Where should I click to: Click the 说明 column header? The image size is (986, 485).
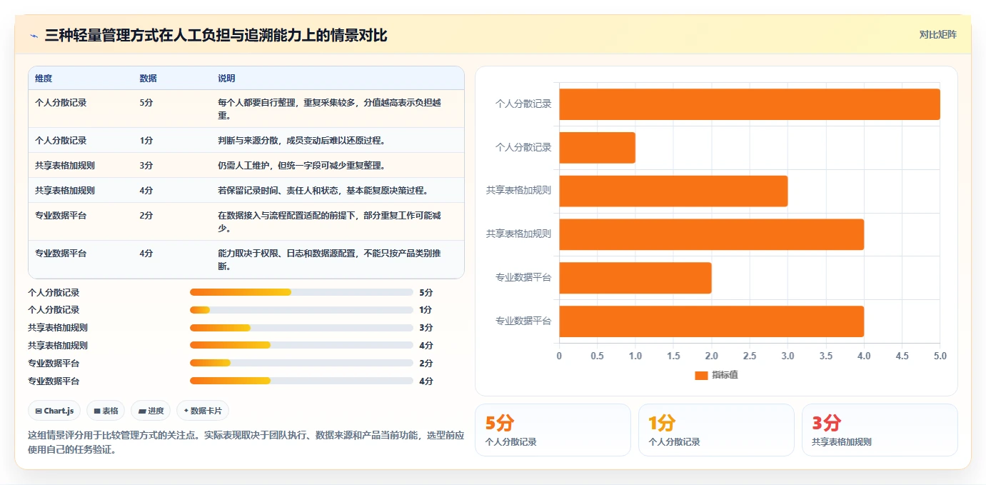[x=226, y=78]
